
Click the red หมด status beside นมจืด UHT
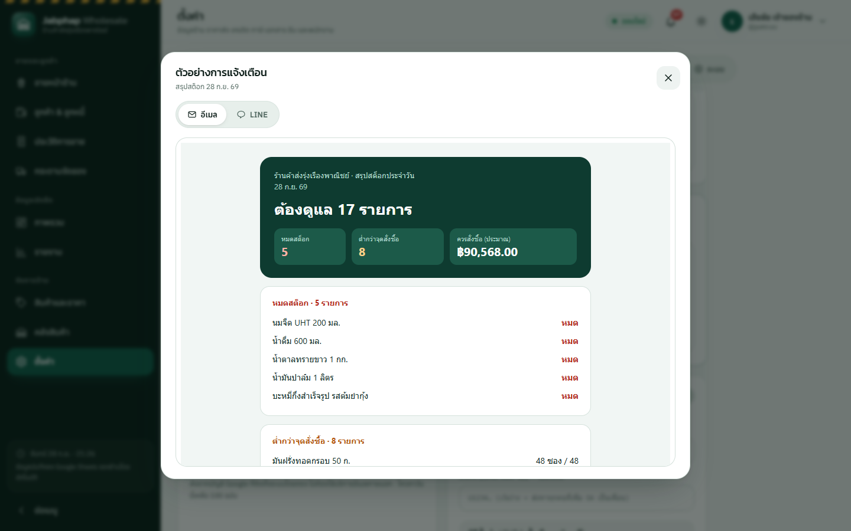pos(570,323)
